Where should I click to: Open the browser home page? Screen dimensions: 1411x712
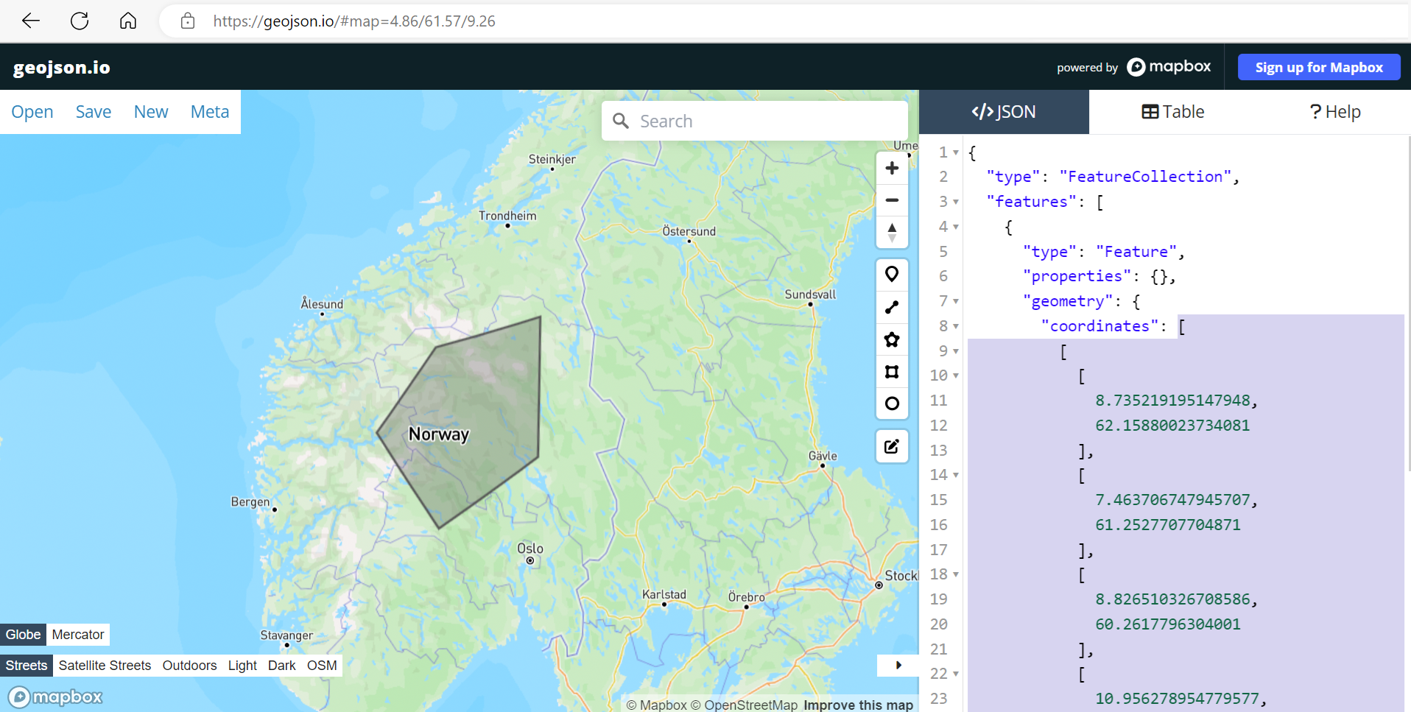click(x=128, y=21)
